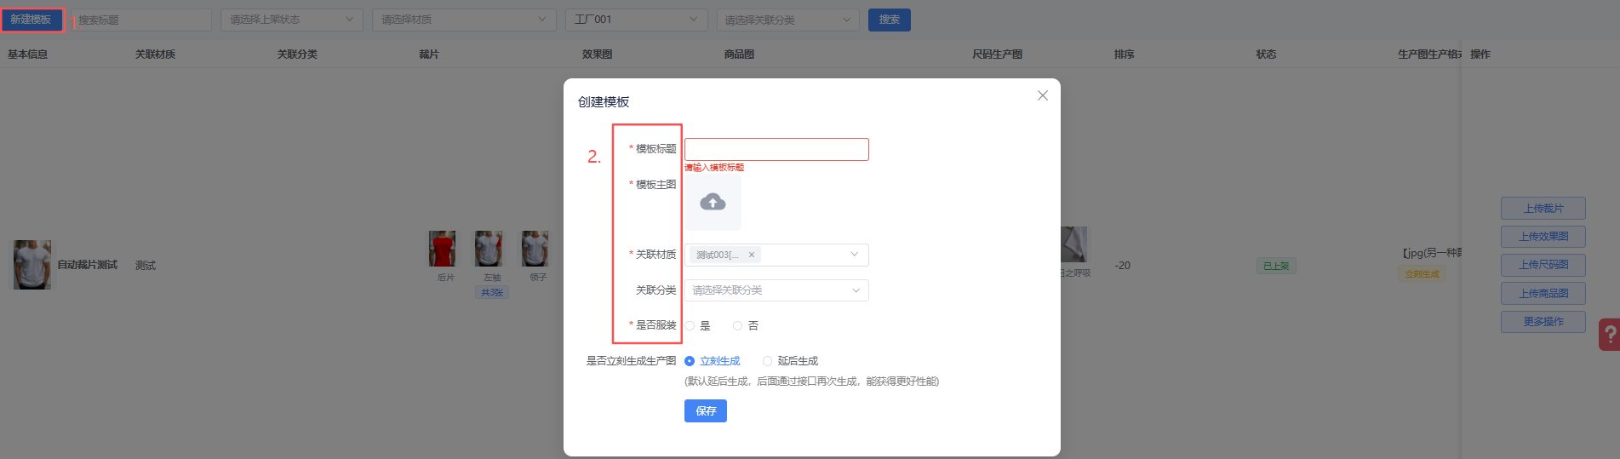Click the 基本信息 column header
The height and width of the screenshot is (459, 1620).
28,55
